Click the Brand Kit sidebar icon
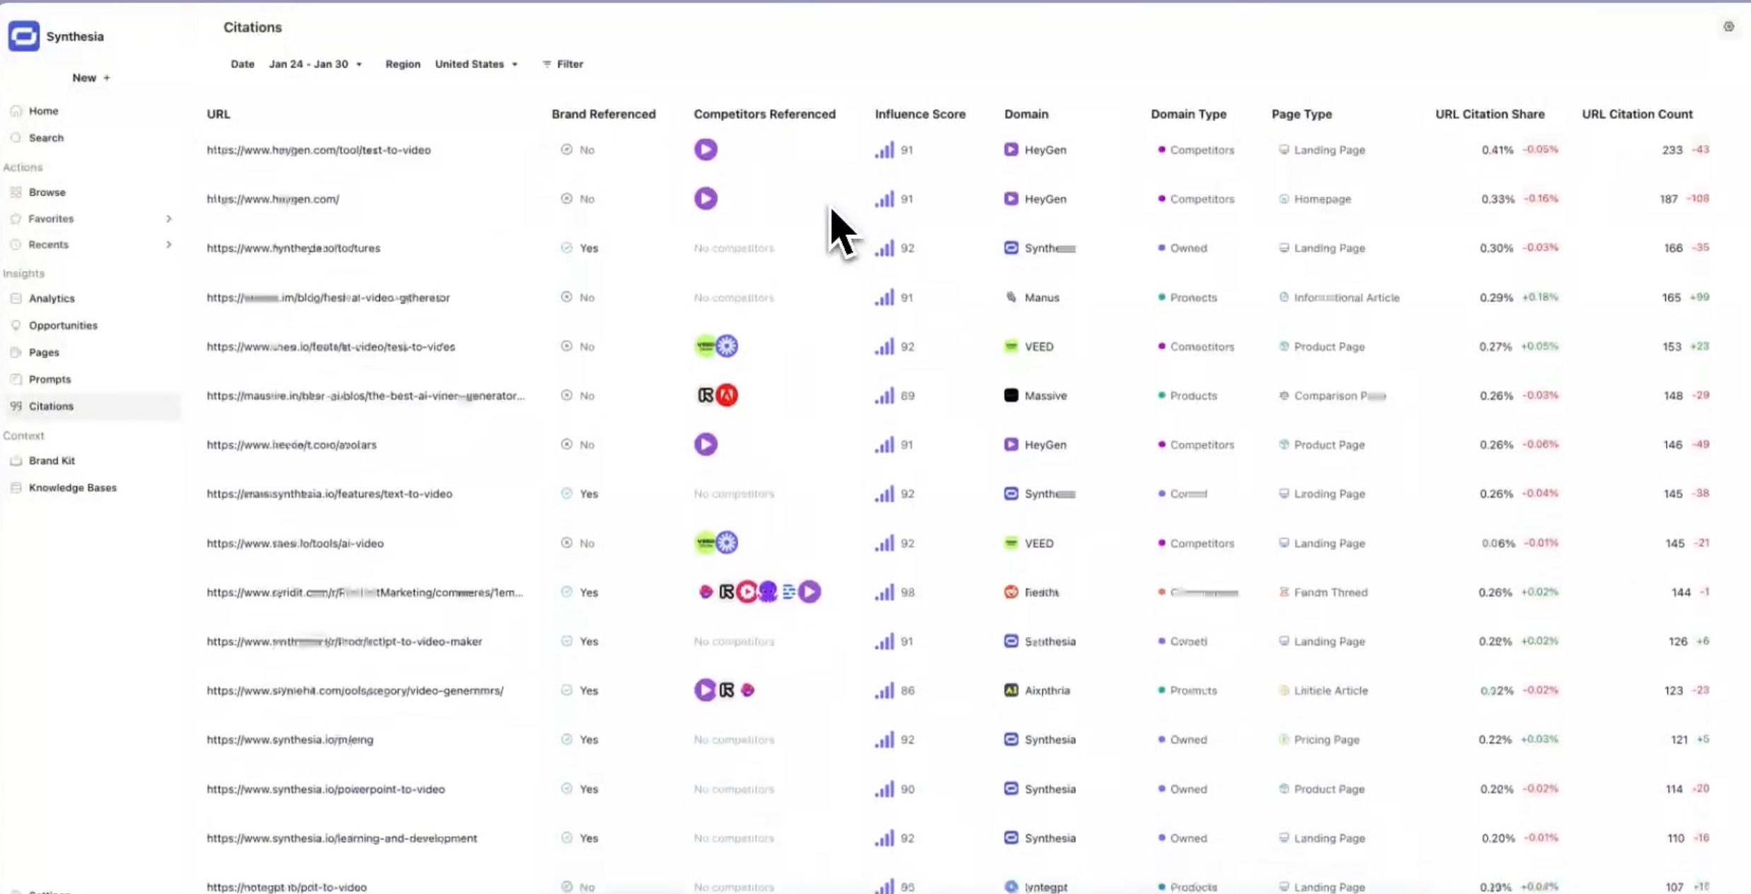1751x894 pixels. click(x=16, y=461)
